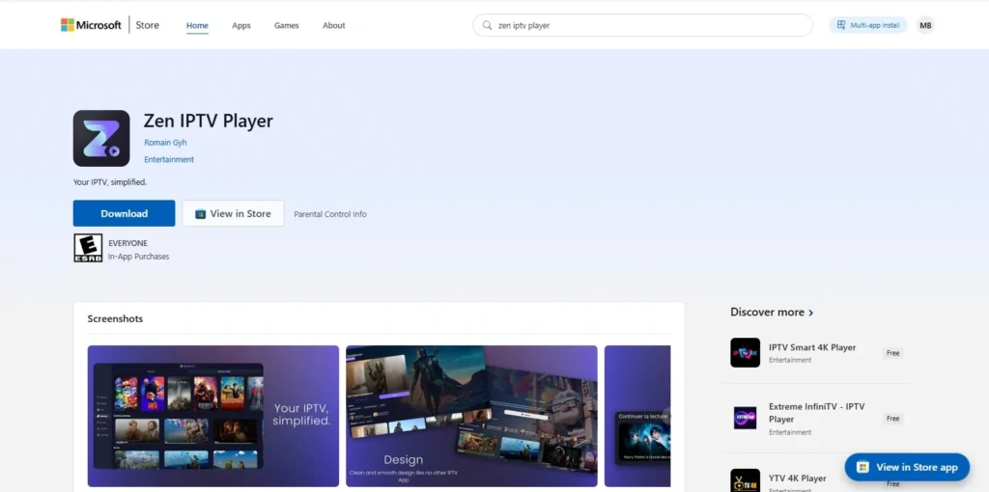
Task: Click the Zen IPTV Player app icon
Action: pos(101,139)
